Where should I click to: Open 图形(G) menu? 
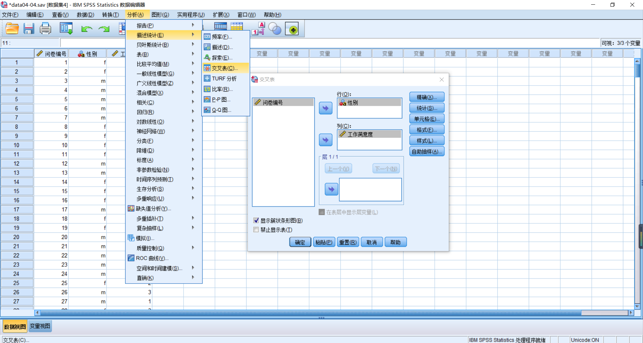click(x=160, y=15)
